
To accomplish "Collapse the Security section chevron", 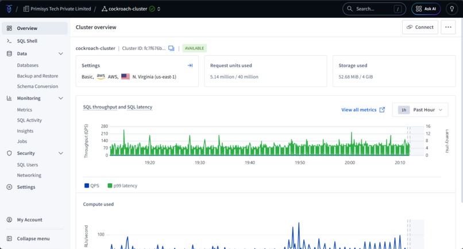I will pos(60,153).
